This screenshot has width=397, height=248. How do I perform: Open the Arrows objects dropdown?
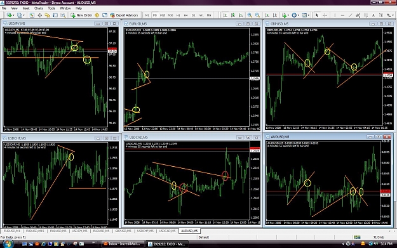[390, 15]
